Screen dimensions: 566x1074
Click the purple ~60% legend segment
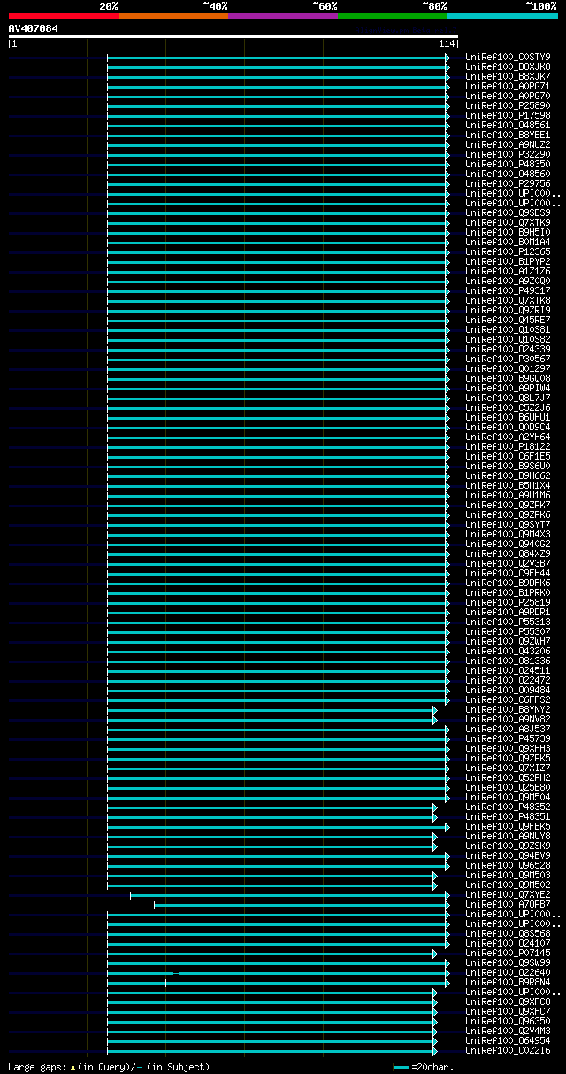point(282,16)
